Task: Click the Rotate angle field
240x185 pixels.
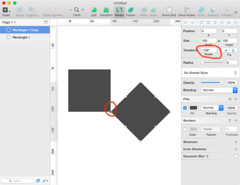Action: click(209, 50)
